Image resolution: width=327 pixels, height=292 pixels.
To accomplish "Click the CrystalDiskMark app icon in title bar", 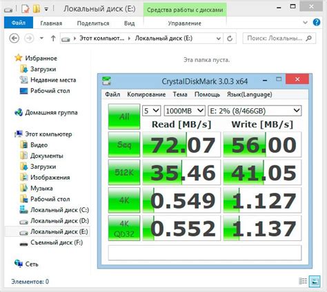I will (x=106, y=81).
